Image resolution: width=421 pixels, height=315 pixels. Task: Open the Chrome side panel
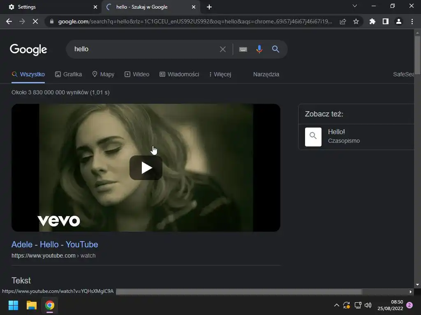tap(386, 21)
